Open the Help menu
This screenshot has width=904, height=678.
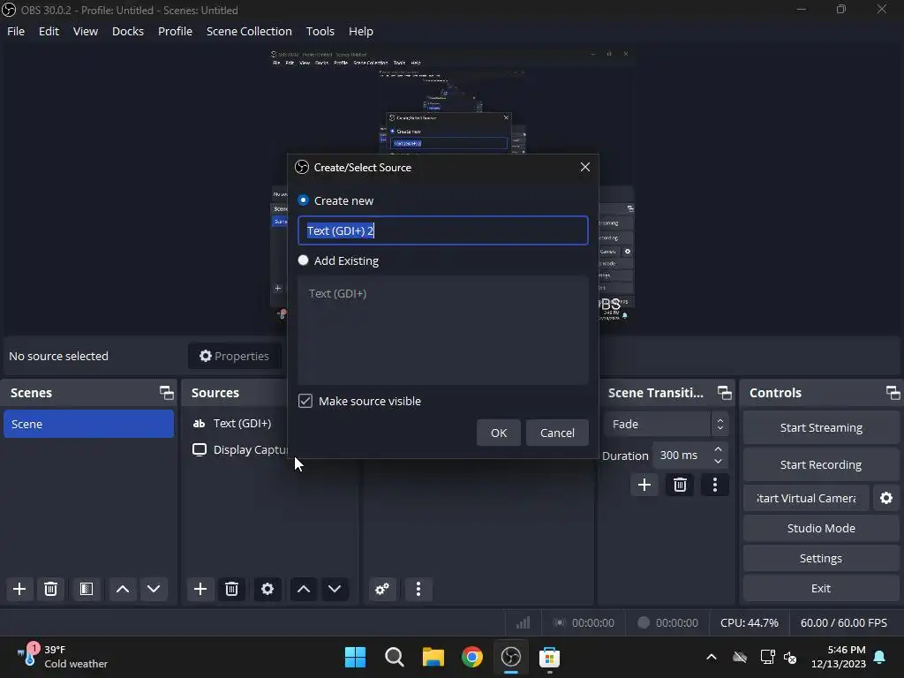tap(361, 31)
